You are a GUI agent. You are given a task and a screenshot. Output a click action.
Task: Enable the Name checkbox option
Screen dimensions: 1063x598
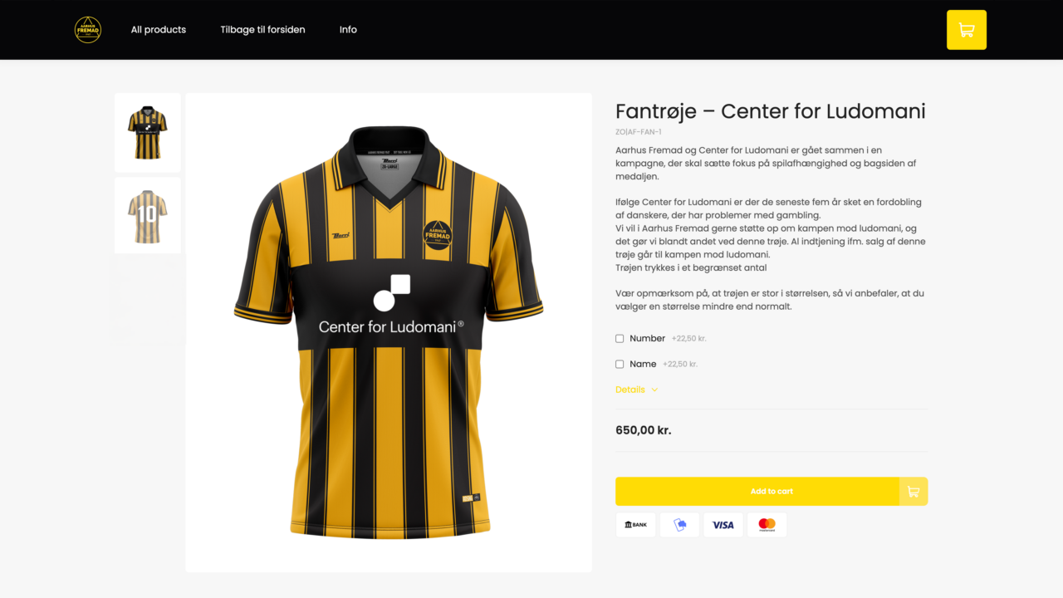620,365
